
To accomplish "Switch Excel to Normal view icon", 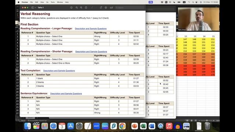I will pos(187,121).
